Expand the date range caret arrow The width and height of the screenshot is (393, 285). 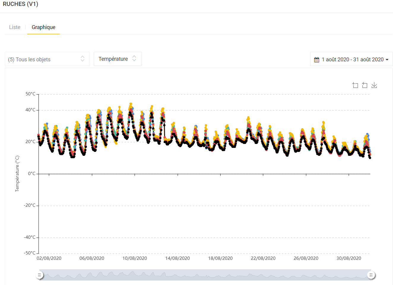click(x=387, y=60)
